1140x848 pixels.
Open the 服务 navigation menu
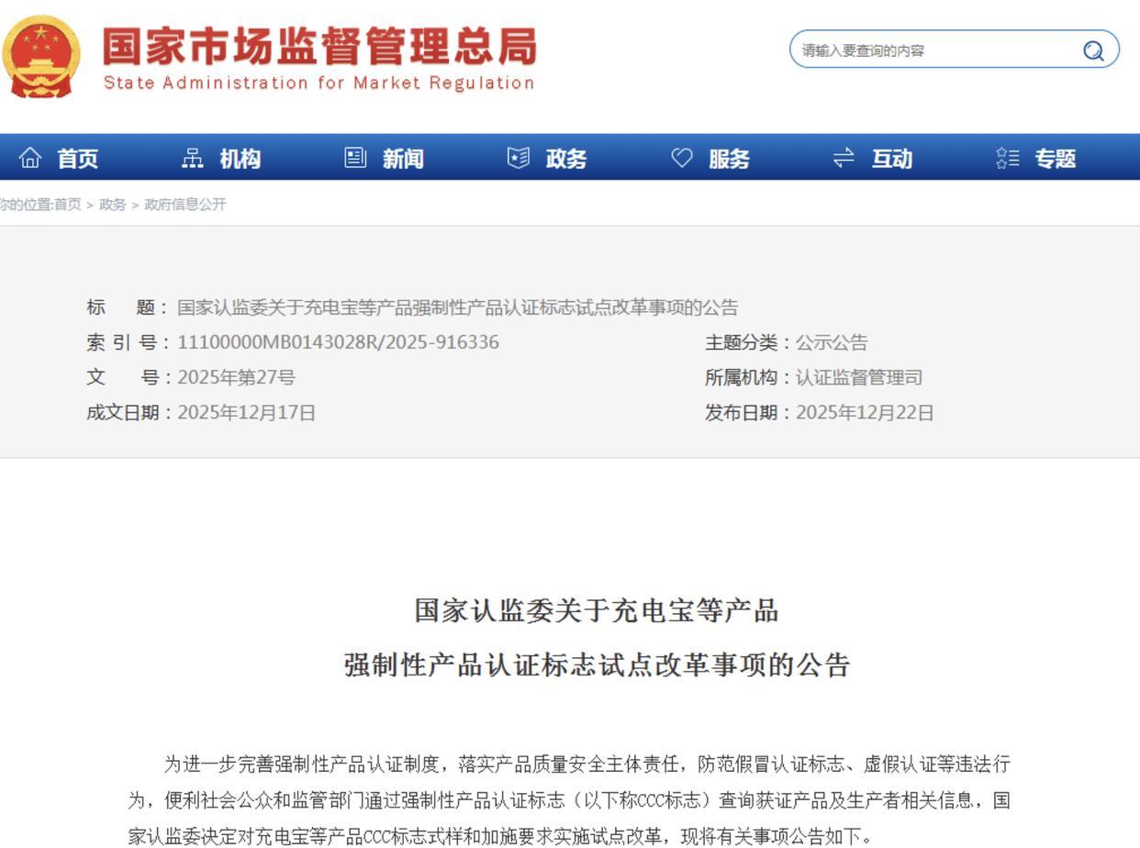click(729, 159)
